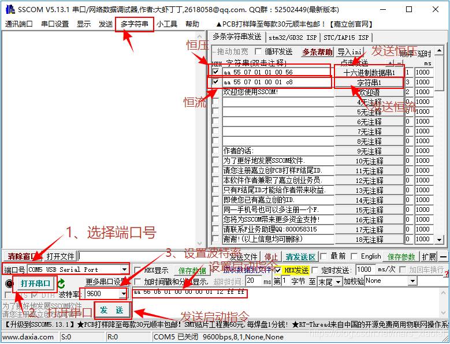This screenshot has width=450, height=344.
Task: Switch to the stm32/GD32 ISP tab
Action: [292, 38]
